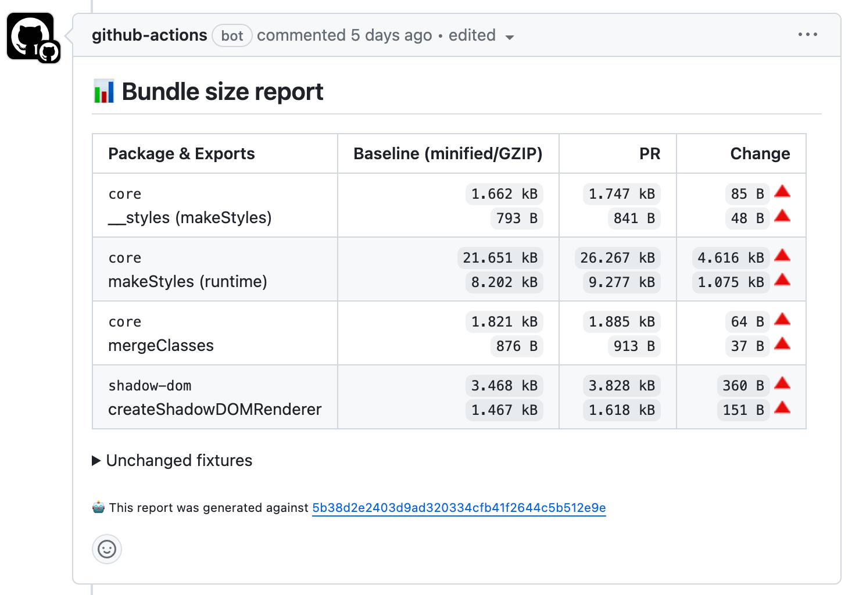Click the 26.267 kB PR value
The width and height of the screenshot is (859, 595).
coord(617,258)
